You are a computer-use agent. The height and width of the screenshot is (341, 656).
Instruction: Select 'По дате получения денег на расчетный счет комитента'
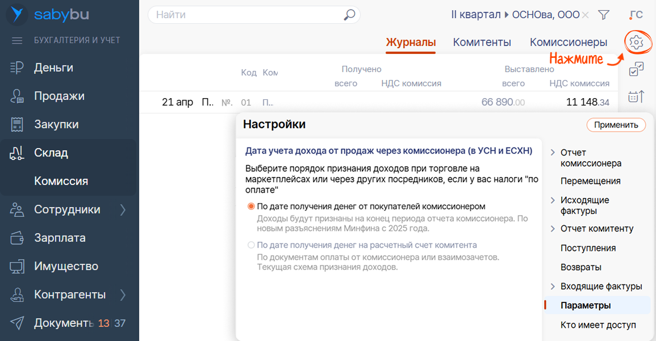click(251, 245)
